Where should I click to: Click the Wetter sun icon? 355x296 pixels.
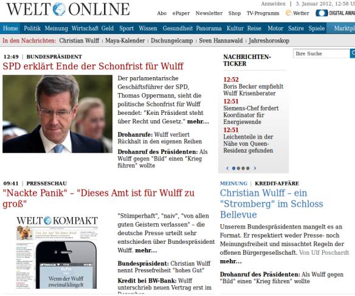pos(288,13)
